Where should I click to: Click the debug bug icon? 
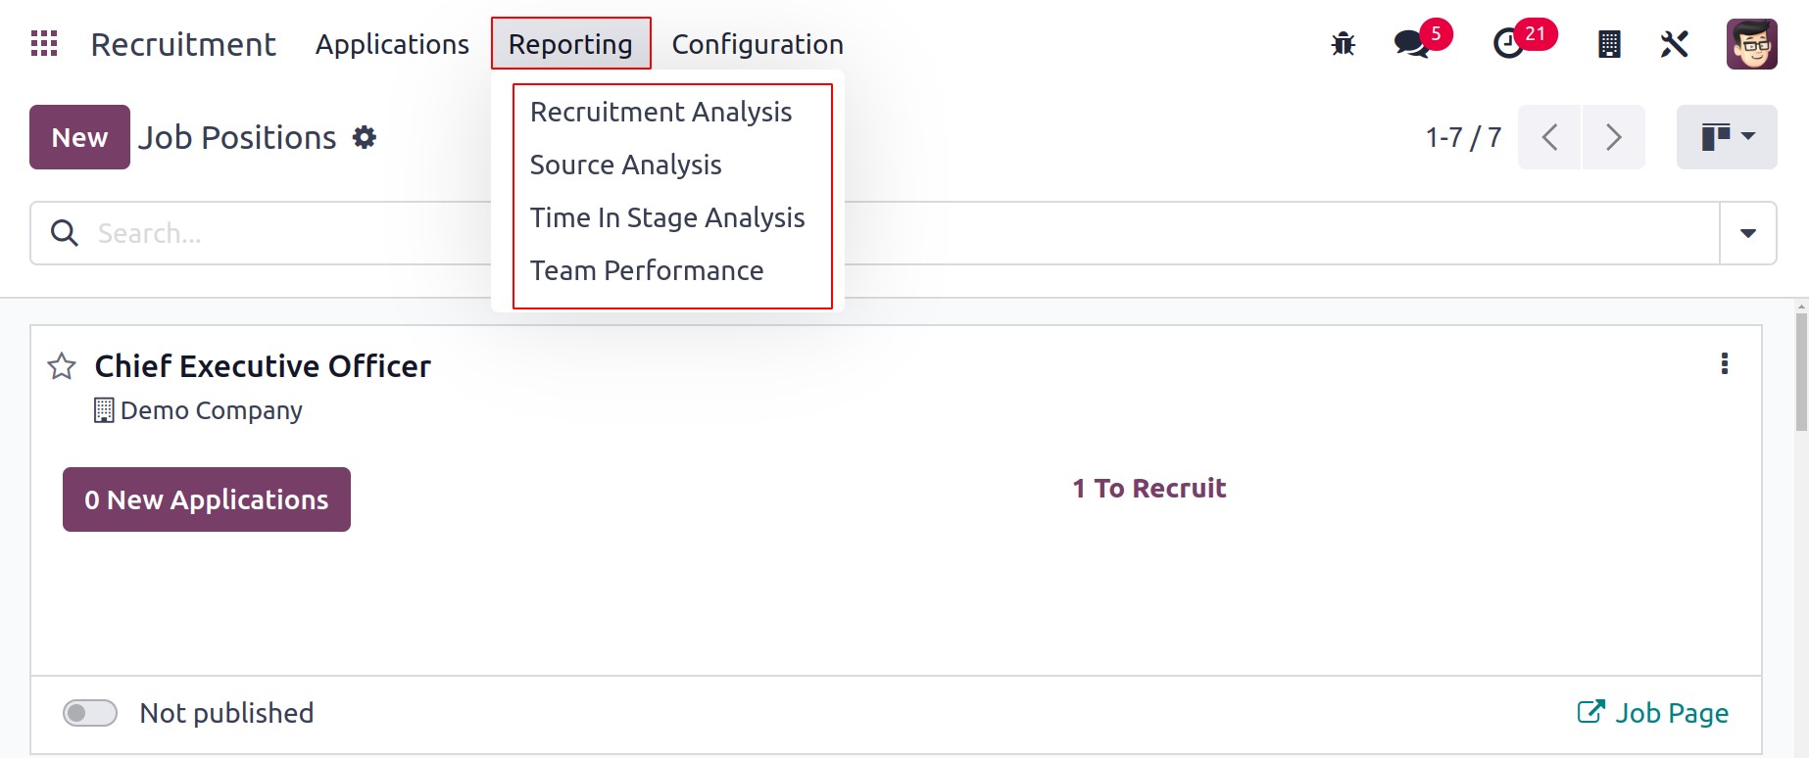(1343, 44)
